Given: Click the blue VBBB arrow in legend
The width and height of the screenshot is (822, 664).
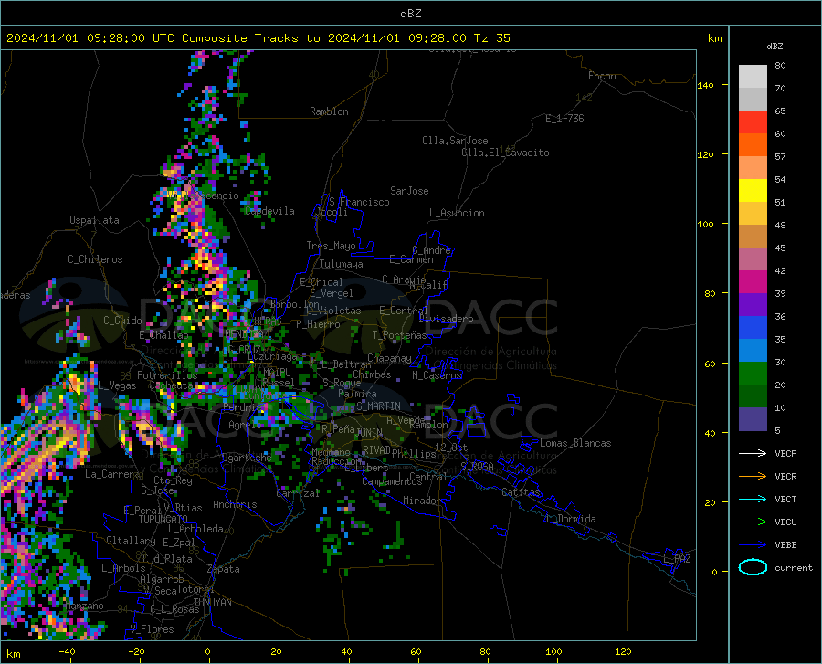Looking at the screenshot, I should (753, 545).
